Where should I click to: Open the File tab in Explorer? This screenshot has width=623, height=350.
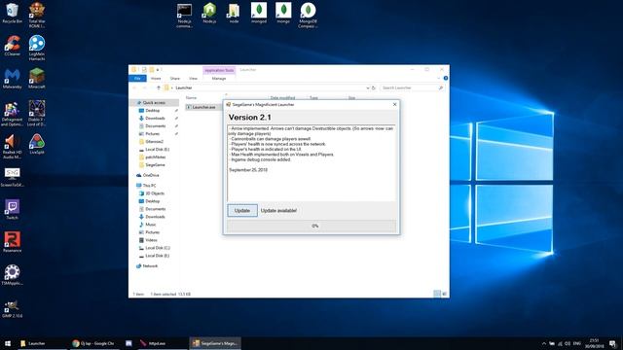[x=137, y=78]
